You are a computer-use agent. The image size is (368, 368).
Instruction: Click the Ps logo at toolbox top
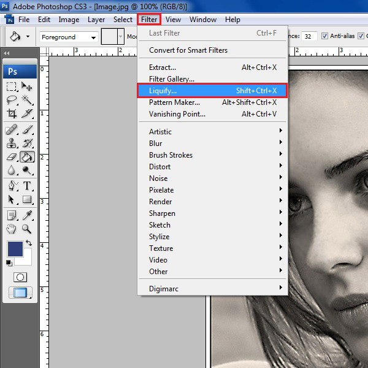click(x=20, y=71)
